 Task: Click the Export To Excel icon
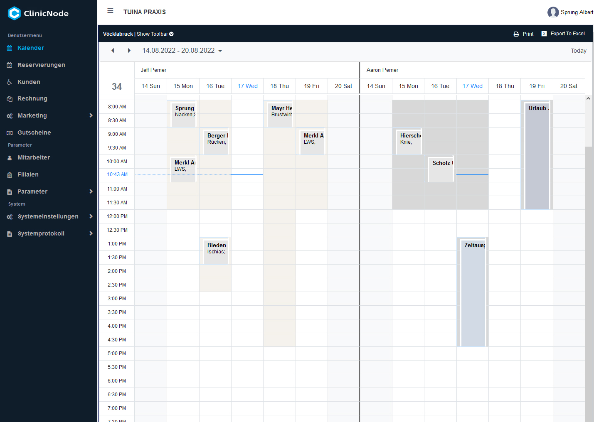click(544, 34)
